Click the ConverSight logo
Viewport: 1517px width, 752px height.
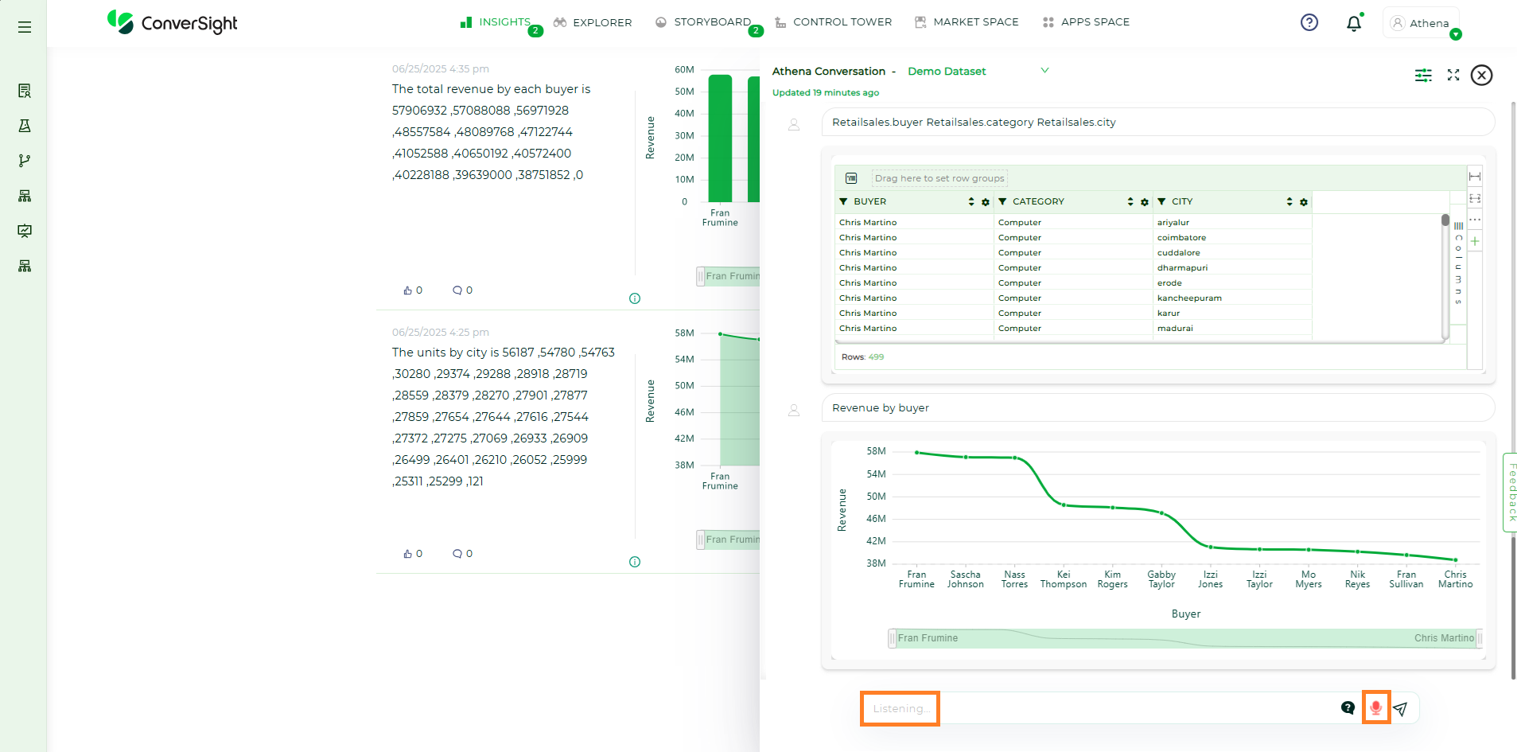pyautogui.click(x=173, y=23)
